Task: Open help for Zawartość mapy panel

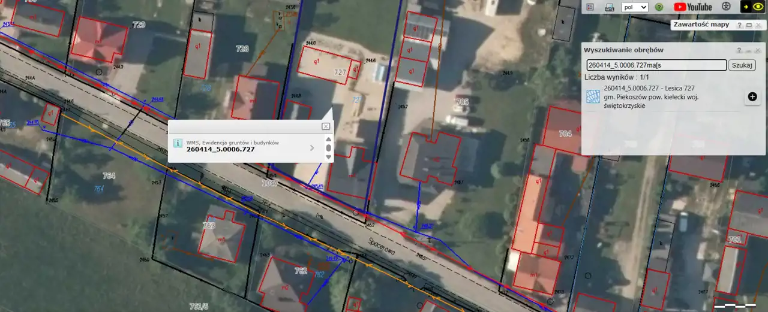Action: pyautogui.click(x=739, y=25)
